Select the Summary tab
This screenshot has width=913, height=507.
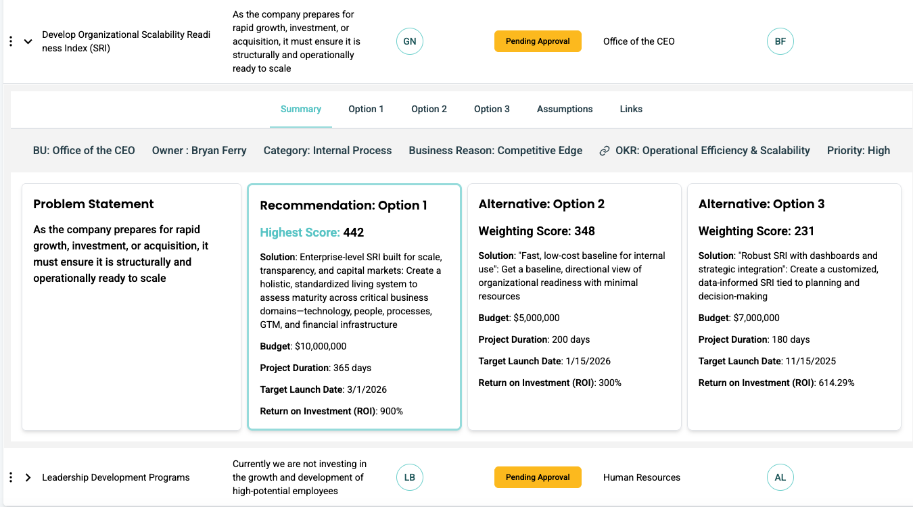point(301,109)
